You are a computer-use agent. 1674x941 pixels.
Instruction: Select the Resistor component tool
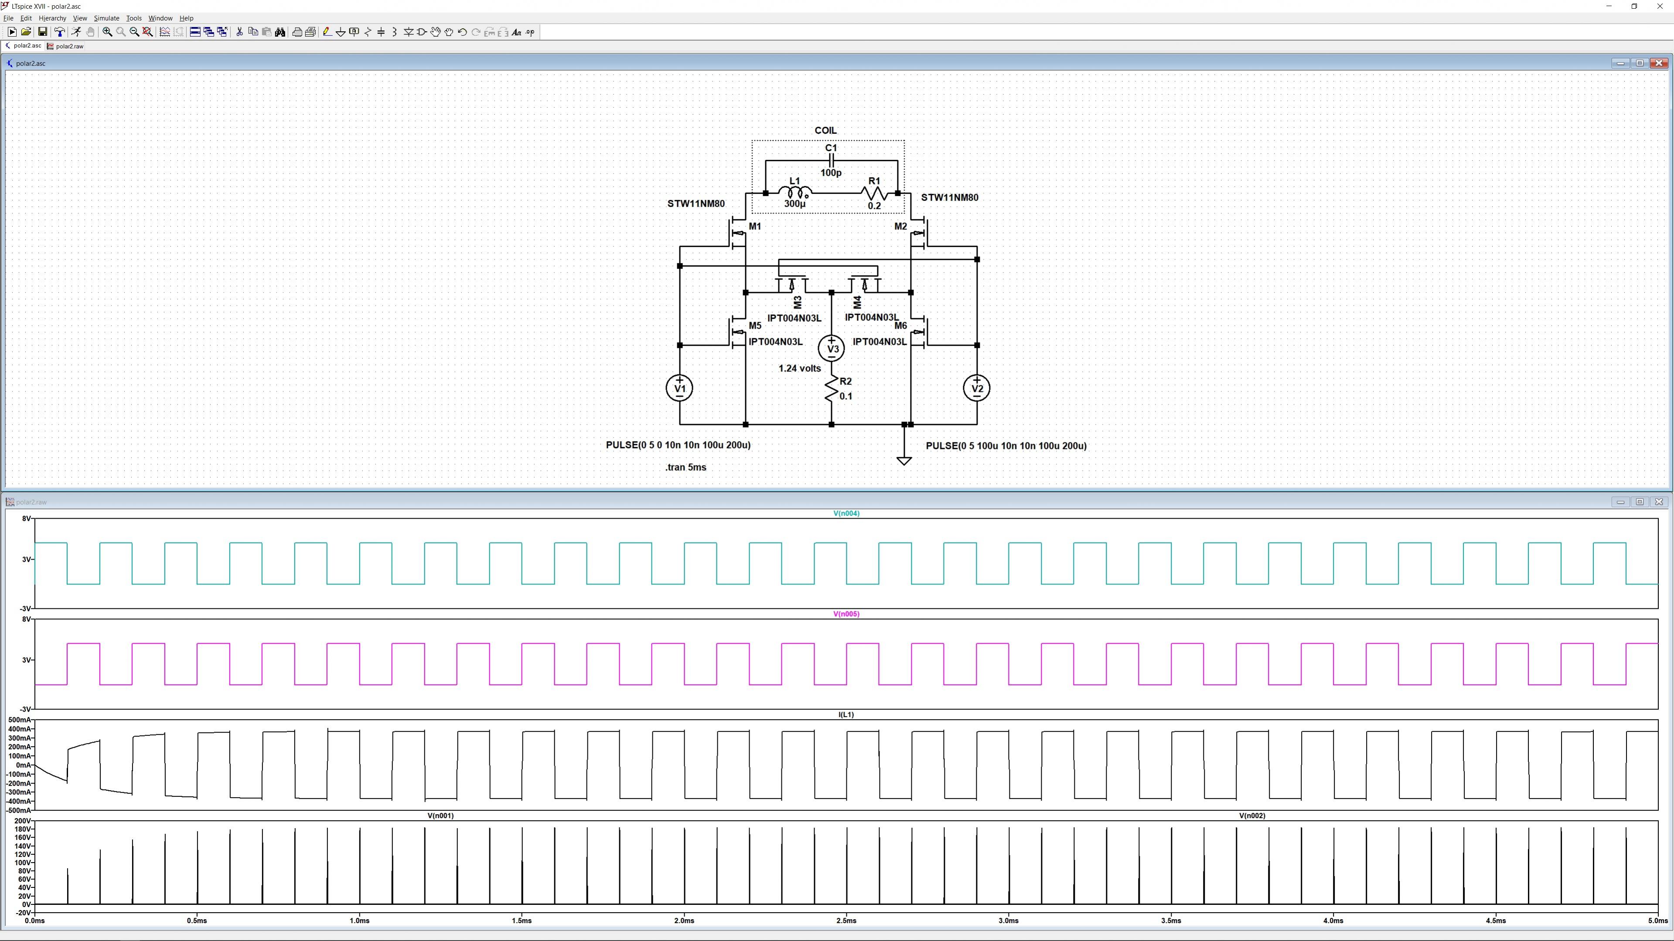368,32
